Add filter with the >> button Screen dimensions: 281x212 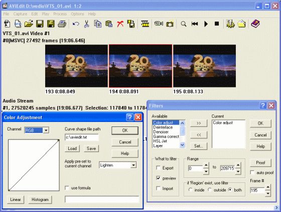[x=199, y=123]
